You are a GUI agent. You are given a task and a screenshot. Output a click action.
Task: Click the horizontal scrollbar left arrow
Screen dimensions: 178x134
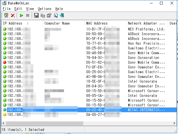tap(3, 123)
